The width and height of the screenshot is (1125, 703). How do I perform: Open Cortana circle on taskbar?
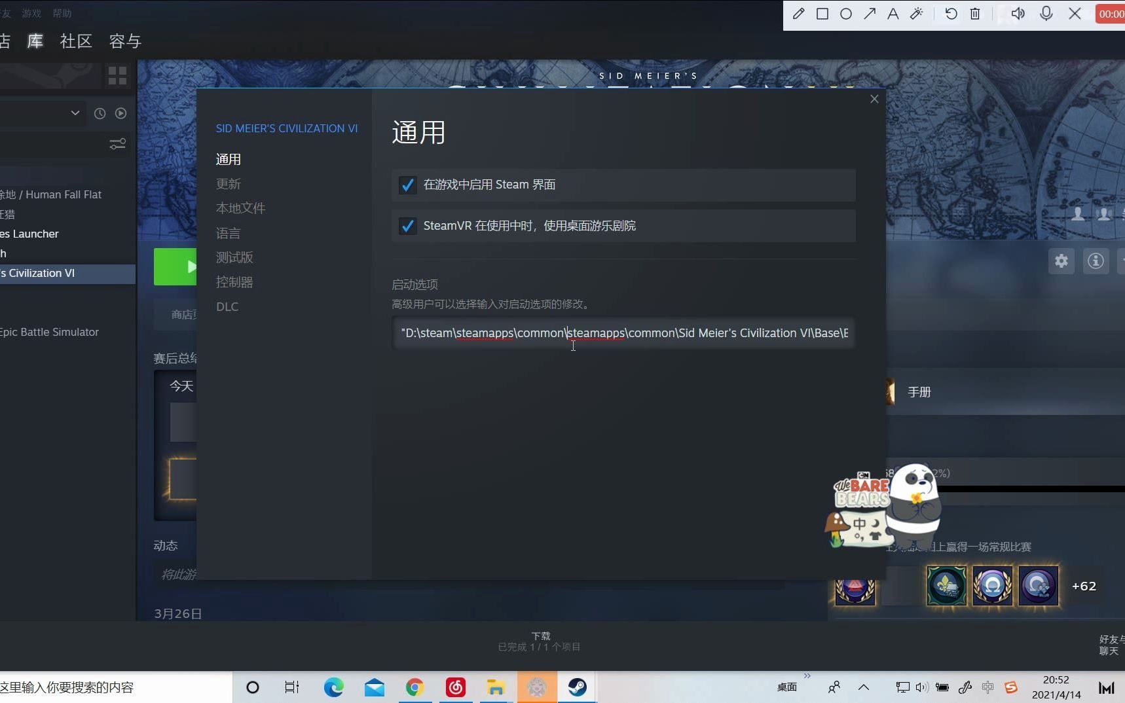[253, 687]
